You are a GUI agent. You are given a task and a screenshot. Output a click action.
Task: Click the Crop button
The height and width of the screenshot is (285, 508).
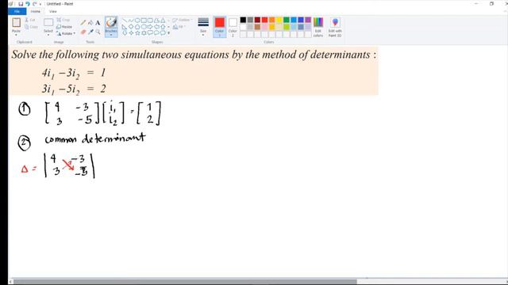point(63,20)
